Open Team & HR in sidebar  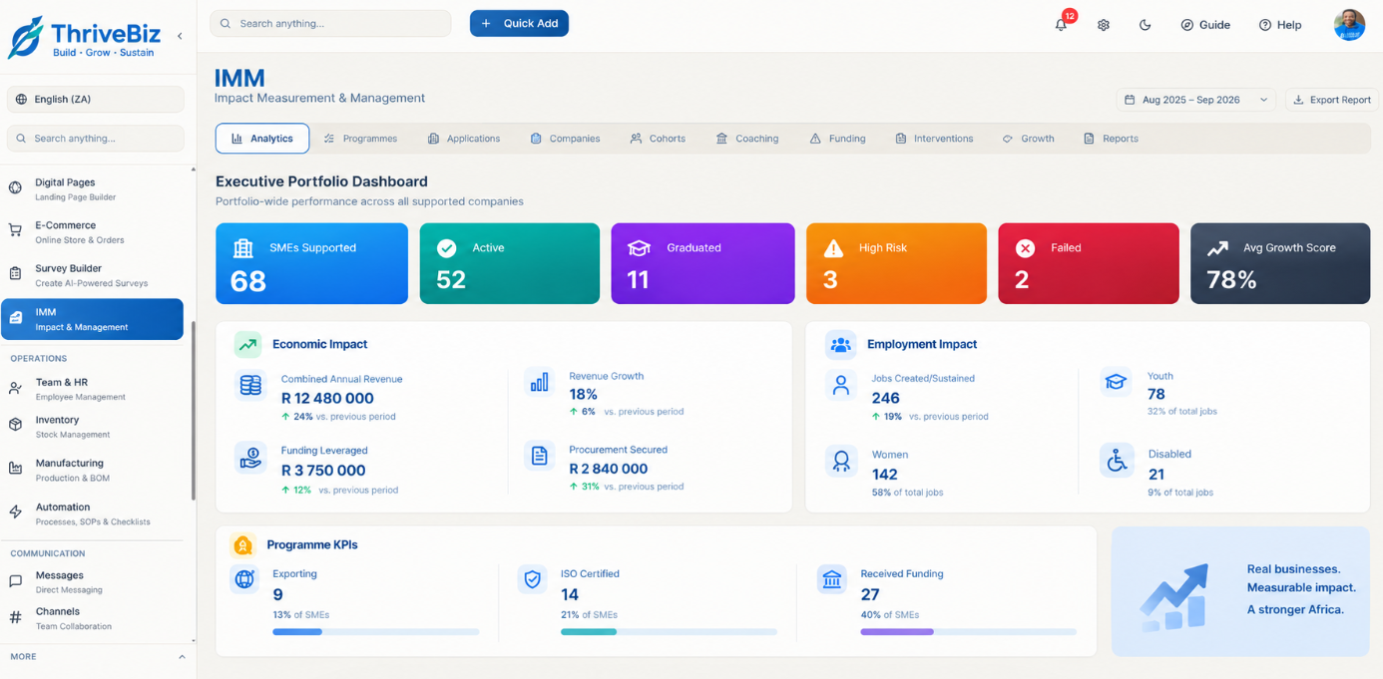tap(93, 389)
